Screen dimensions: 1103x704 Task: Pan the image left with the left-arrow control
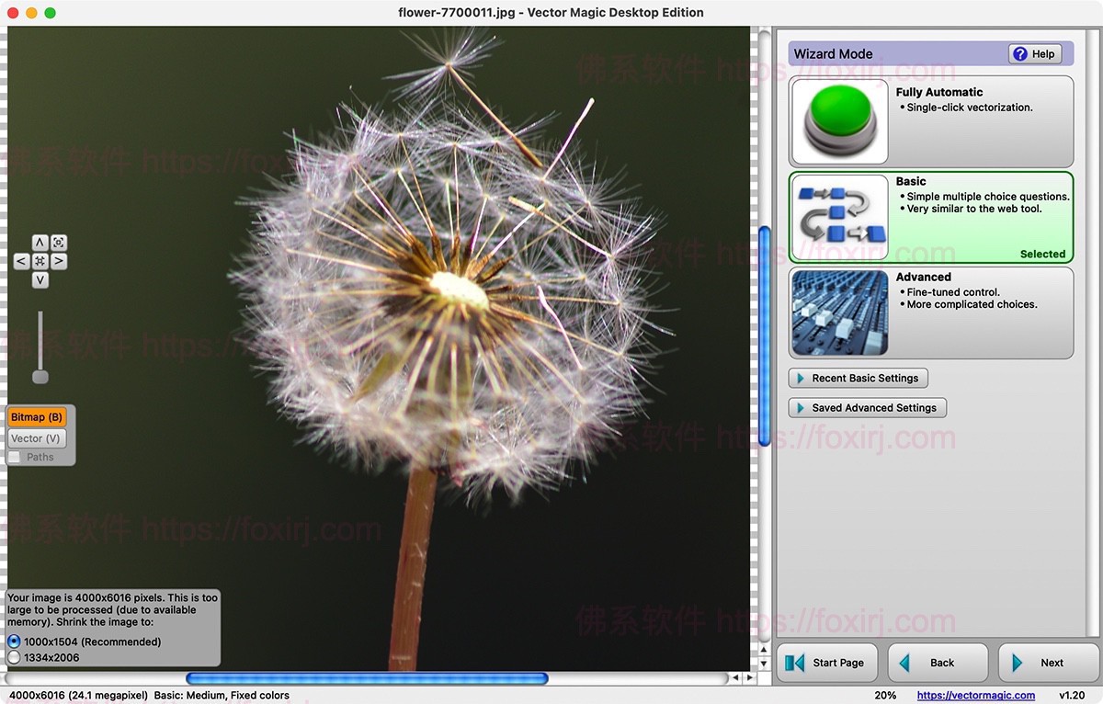coord(21,260)
